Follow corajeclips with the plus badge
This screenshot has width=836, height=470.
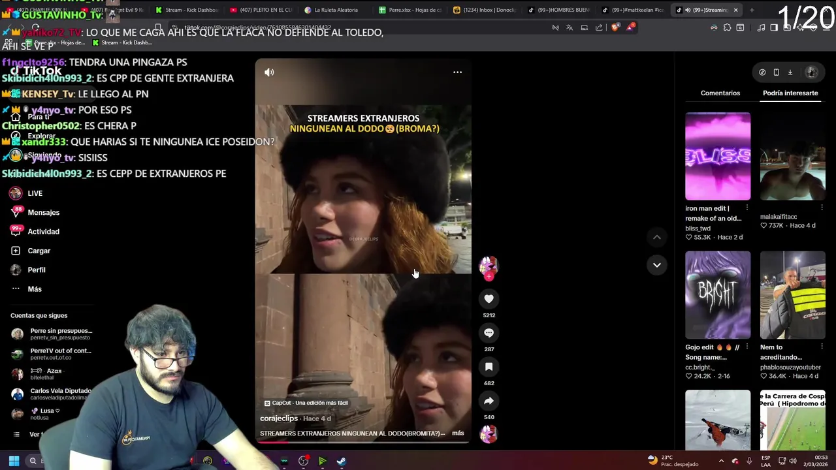pyautogui.click(x=489, y=276)
